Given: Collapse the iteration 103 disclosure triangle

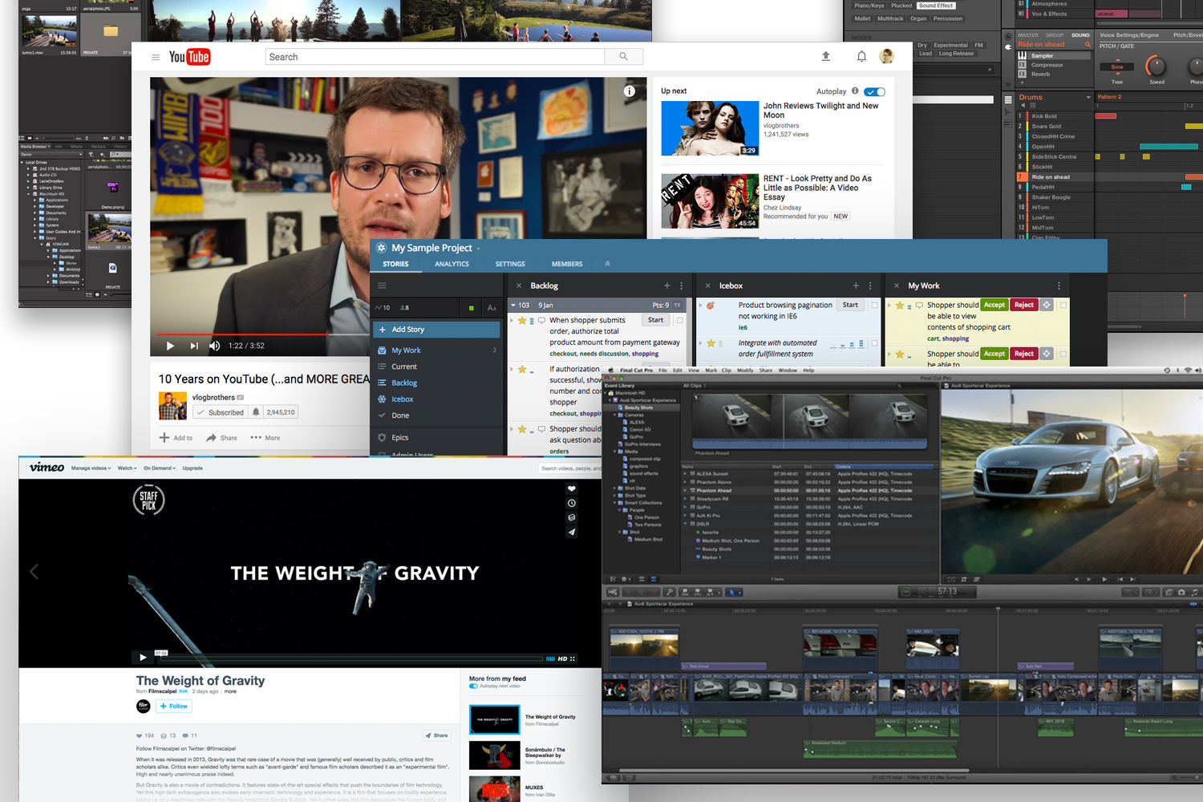Looking at the screenshot, I should 513,306.
